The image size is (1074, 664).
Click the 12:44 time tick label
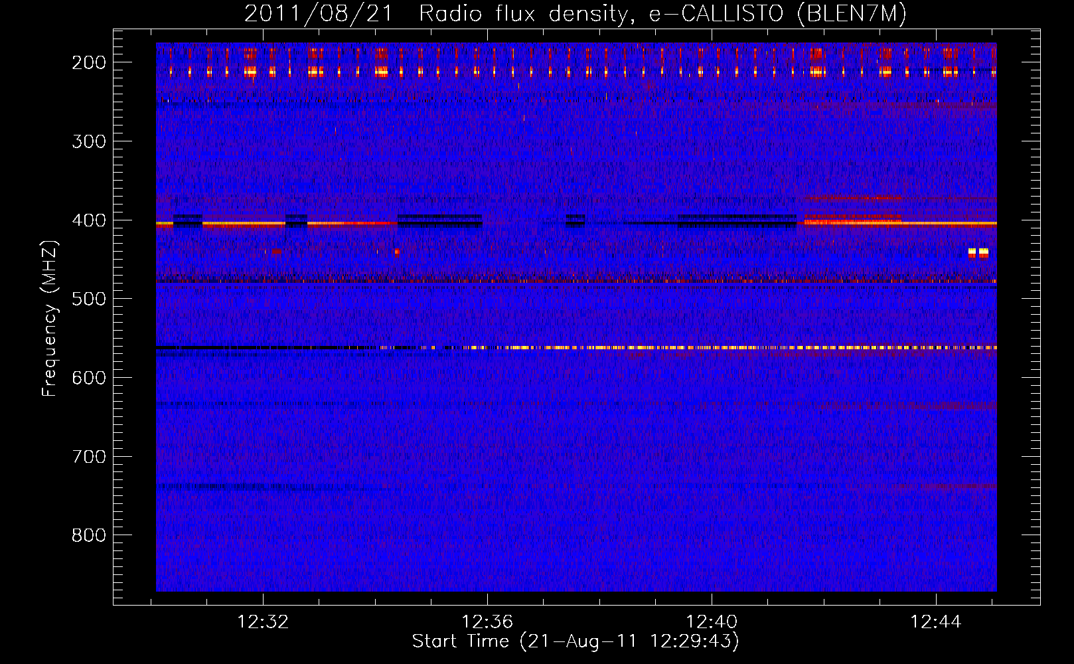tap(936, 622)
